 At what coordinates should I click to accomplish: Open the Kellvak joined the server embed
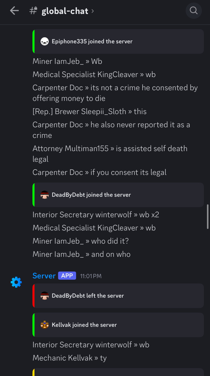coord(118,325)
